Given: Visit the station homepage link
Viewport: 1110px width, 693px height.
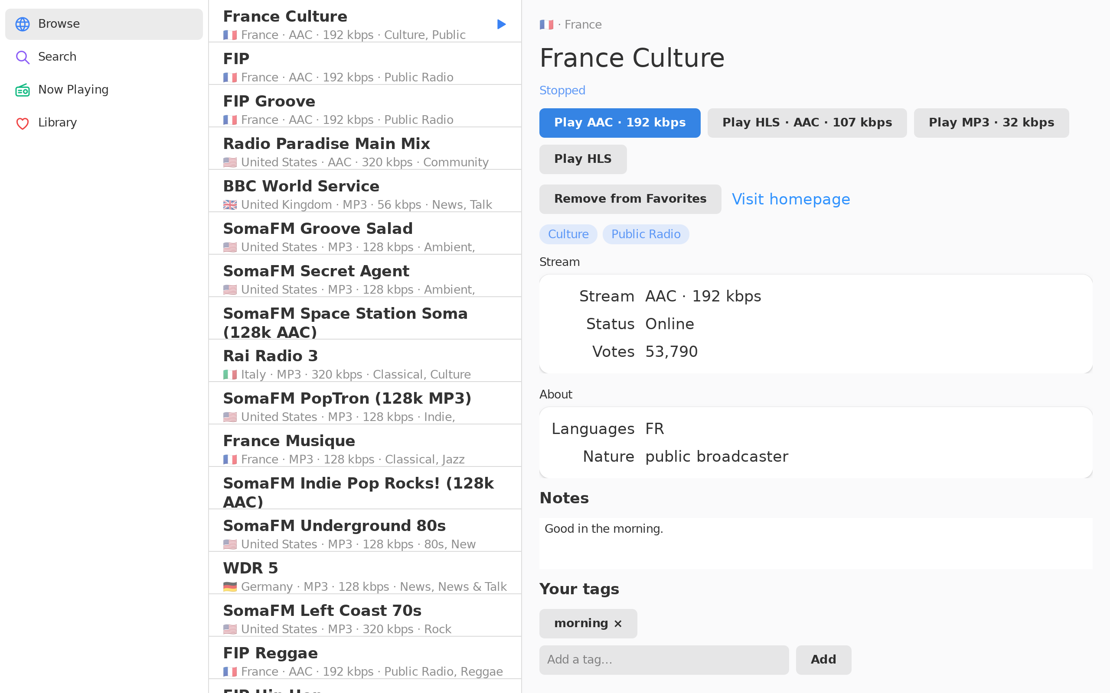Looking at the screenshot, I should [x=791, y=199].
